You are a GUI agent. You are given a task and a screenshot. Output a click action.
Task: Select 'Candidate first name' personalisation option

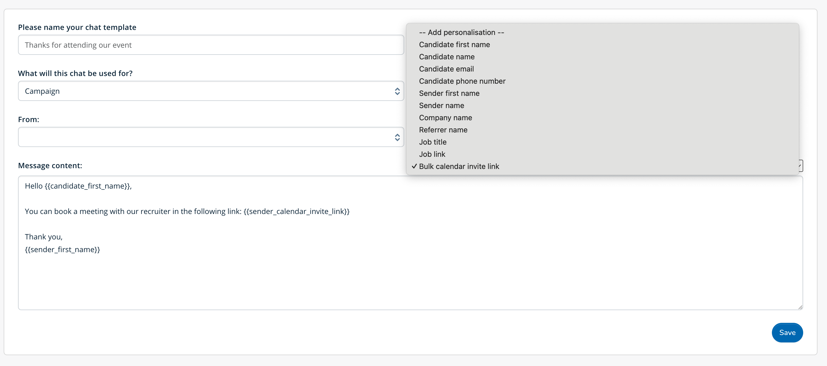tap(454, 45)
